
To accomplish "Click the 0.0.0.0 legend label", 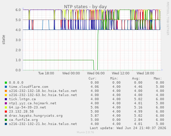I will pos(16,83).
